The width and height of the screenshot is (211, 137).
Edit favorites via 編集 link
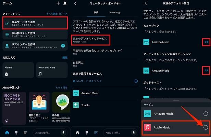coord(65,58)
